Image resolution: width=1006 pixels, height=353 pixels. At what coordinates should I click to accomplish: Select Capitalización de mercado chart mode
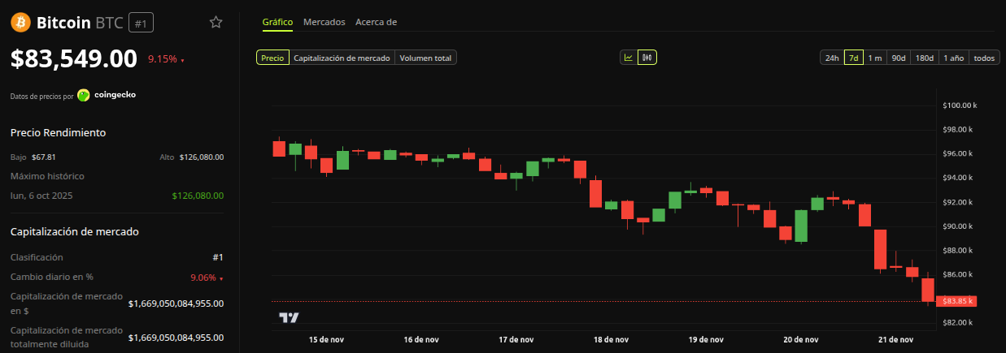pos(342,58)
